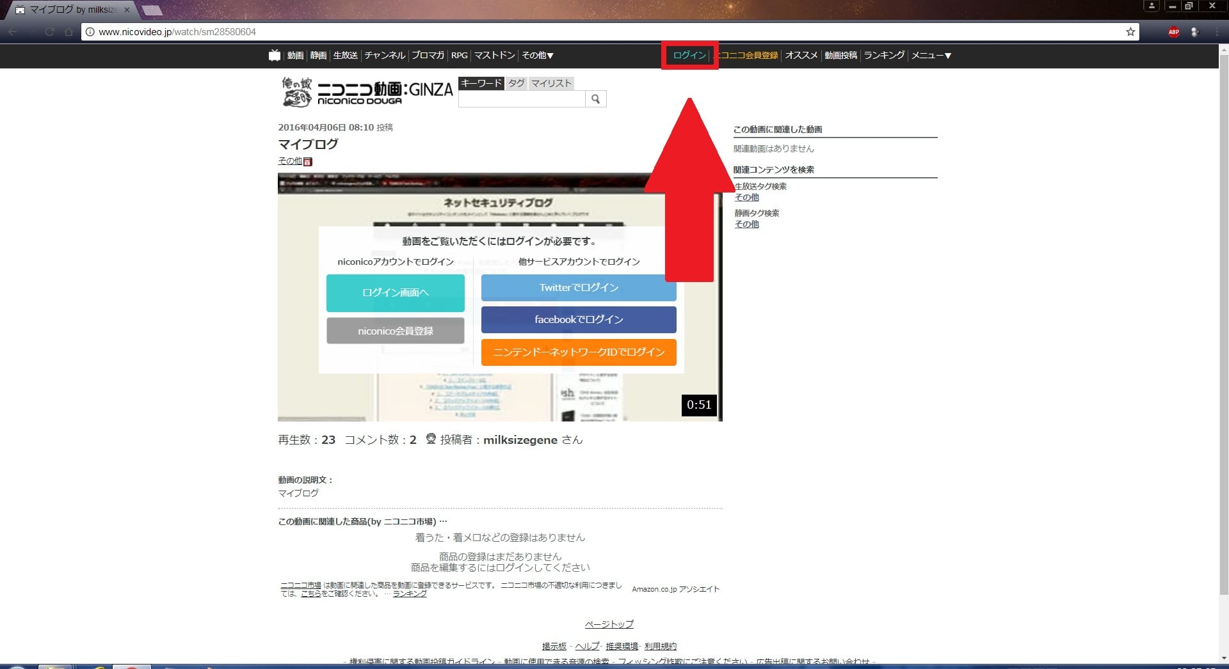Screen dimensions: 1229x669
Task: Click the Chrome profile icon in title bar
Action: point(1151,6)
